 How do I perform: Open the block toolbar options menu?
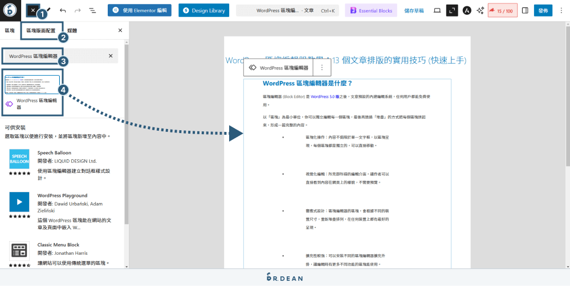(x=321, y=68)
